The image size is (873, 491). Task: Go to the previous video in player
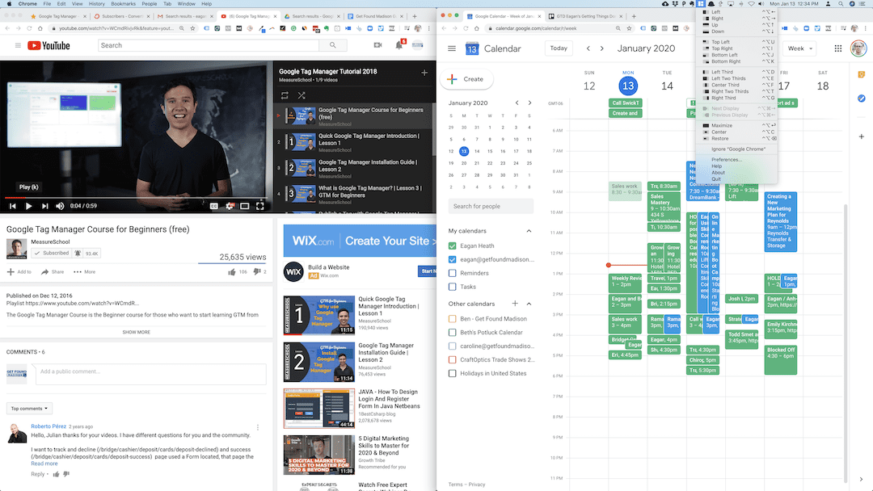pyautogui.click(x=12, y=206)
